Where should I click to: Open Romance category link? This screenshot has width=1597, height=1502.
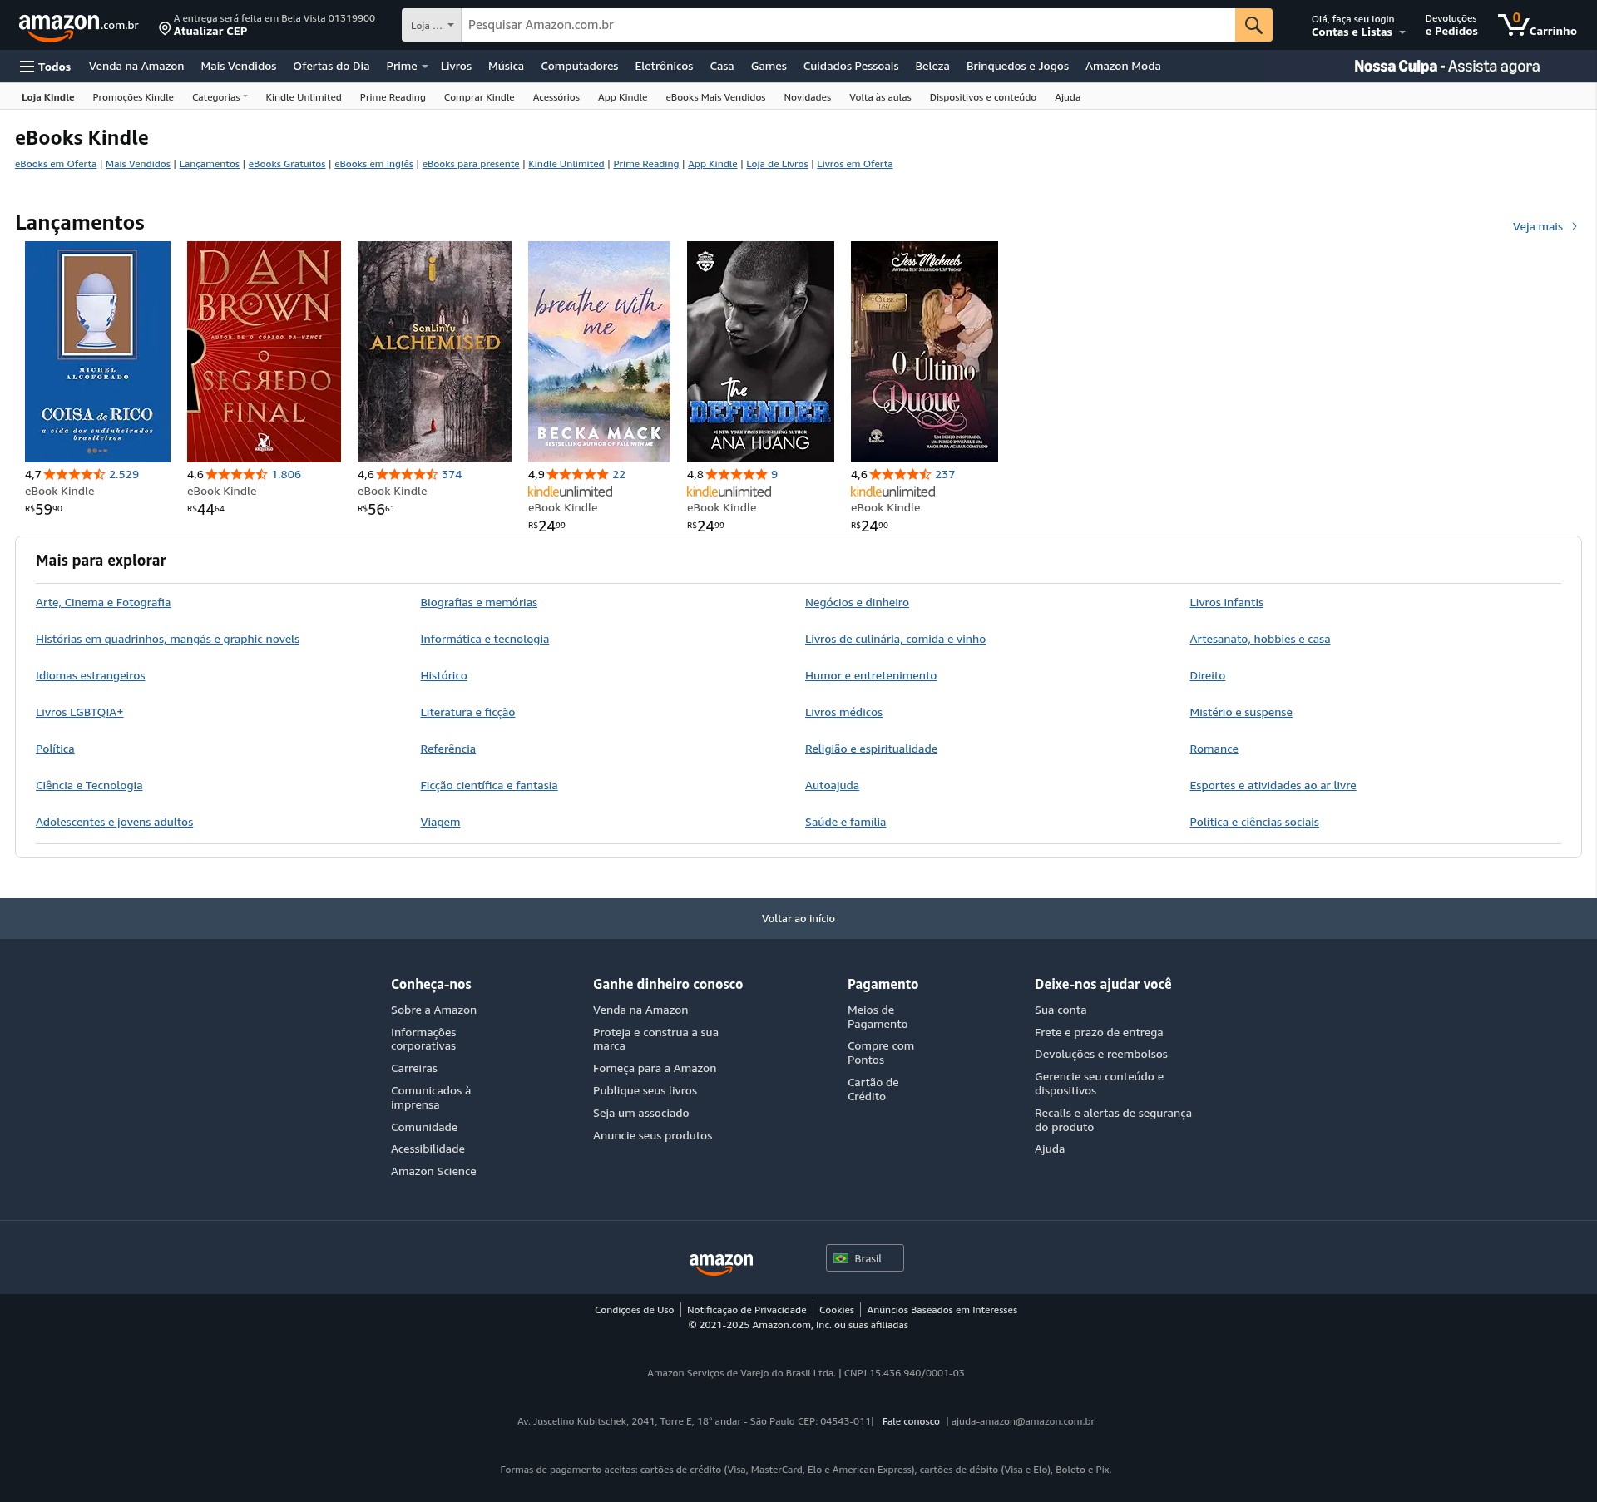coord(1214,749)
